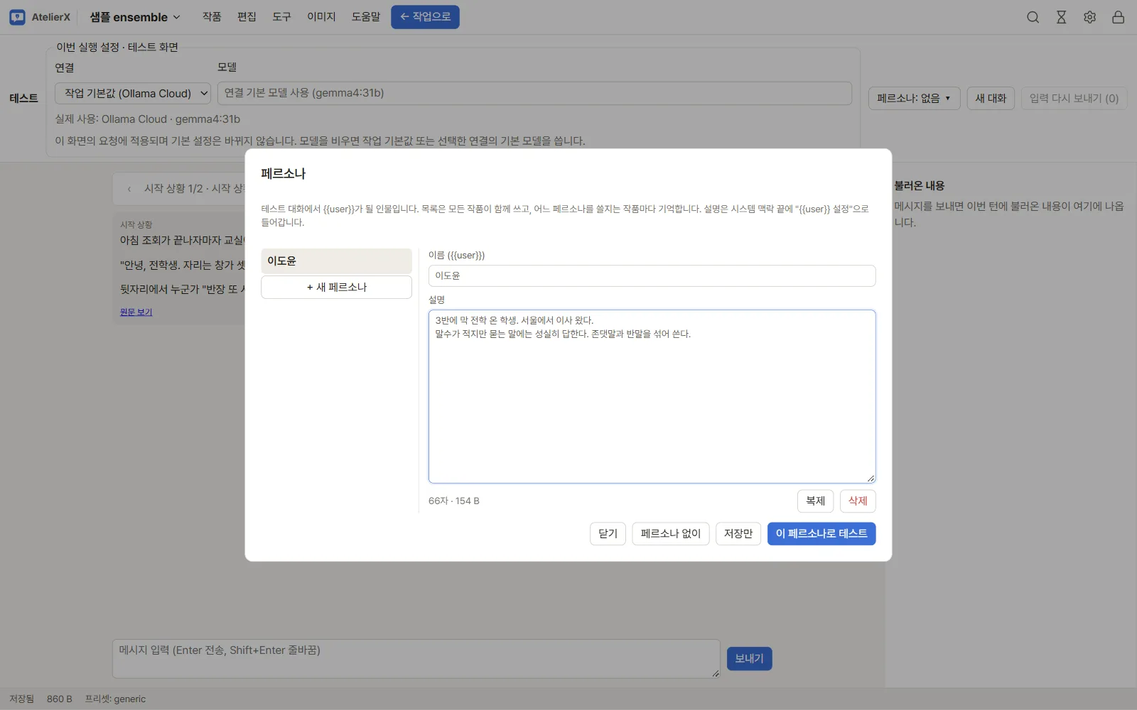
Task: Click the lock icon in header
Action: [1118, 17]
